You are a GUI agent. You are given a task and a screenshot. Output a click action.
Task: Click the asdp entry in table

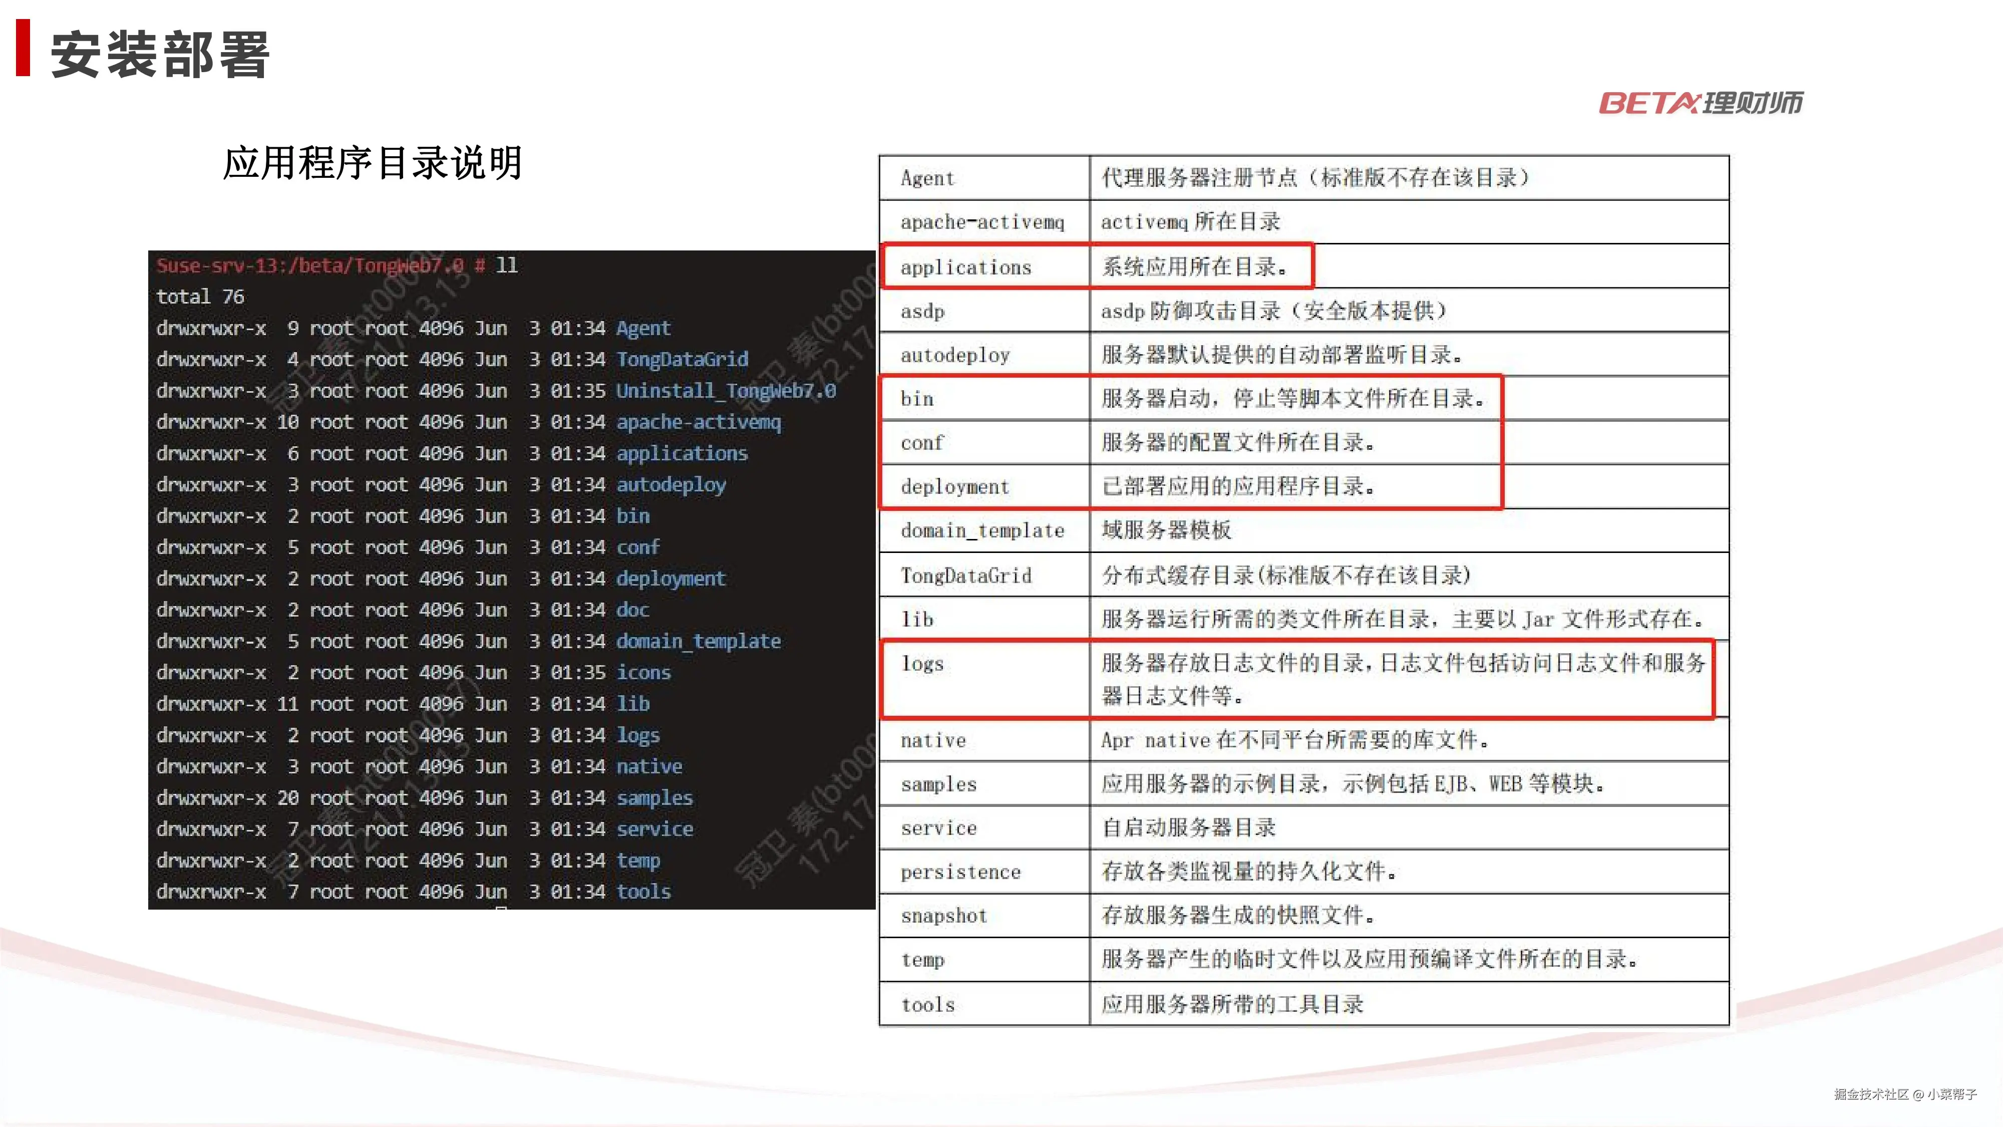(922, 311)
